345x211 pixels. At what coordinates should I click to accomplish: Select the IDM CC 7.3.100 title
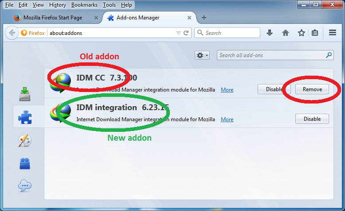tap(107, 77)
